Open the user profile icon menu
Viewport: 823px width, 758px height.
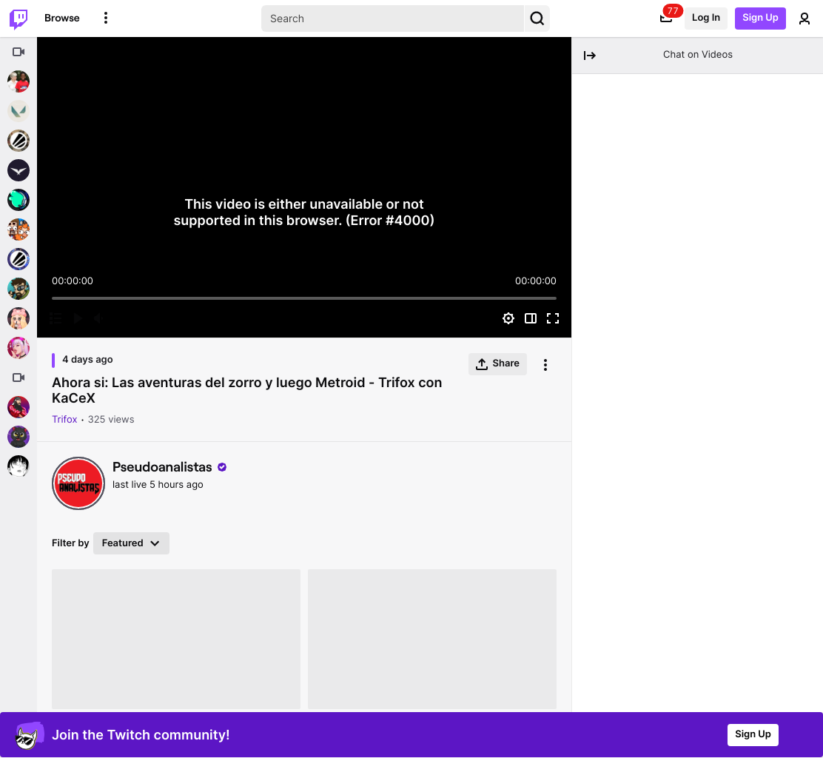click(804, 19)
